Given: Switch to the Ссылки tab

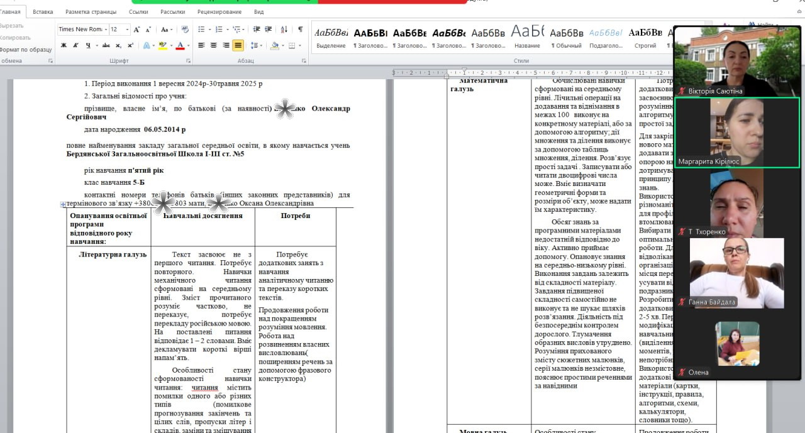Looking at the screenshot, I should (138, 11).
